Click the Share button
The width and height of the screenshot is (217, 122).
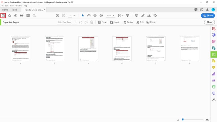click(208, 15)
